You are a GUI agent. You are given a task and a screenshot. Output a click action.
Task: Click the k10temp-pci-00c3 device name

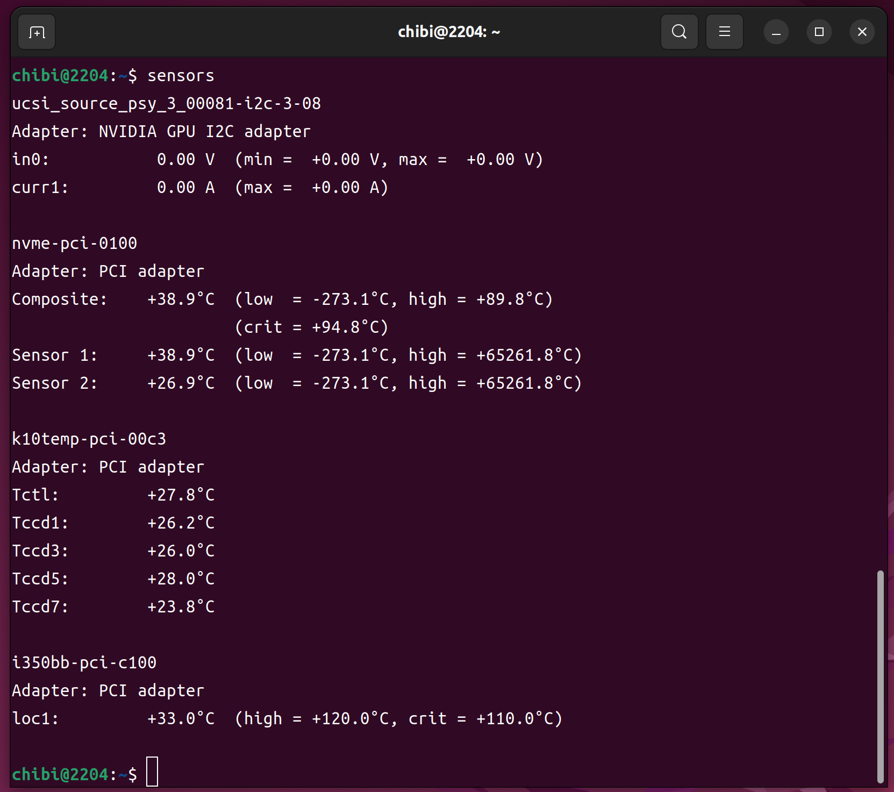pos(89,439)
